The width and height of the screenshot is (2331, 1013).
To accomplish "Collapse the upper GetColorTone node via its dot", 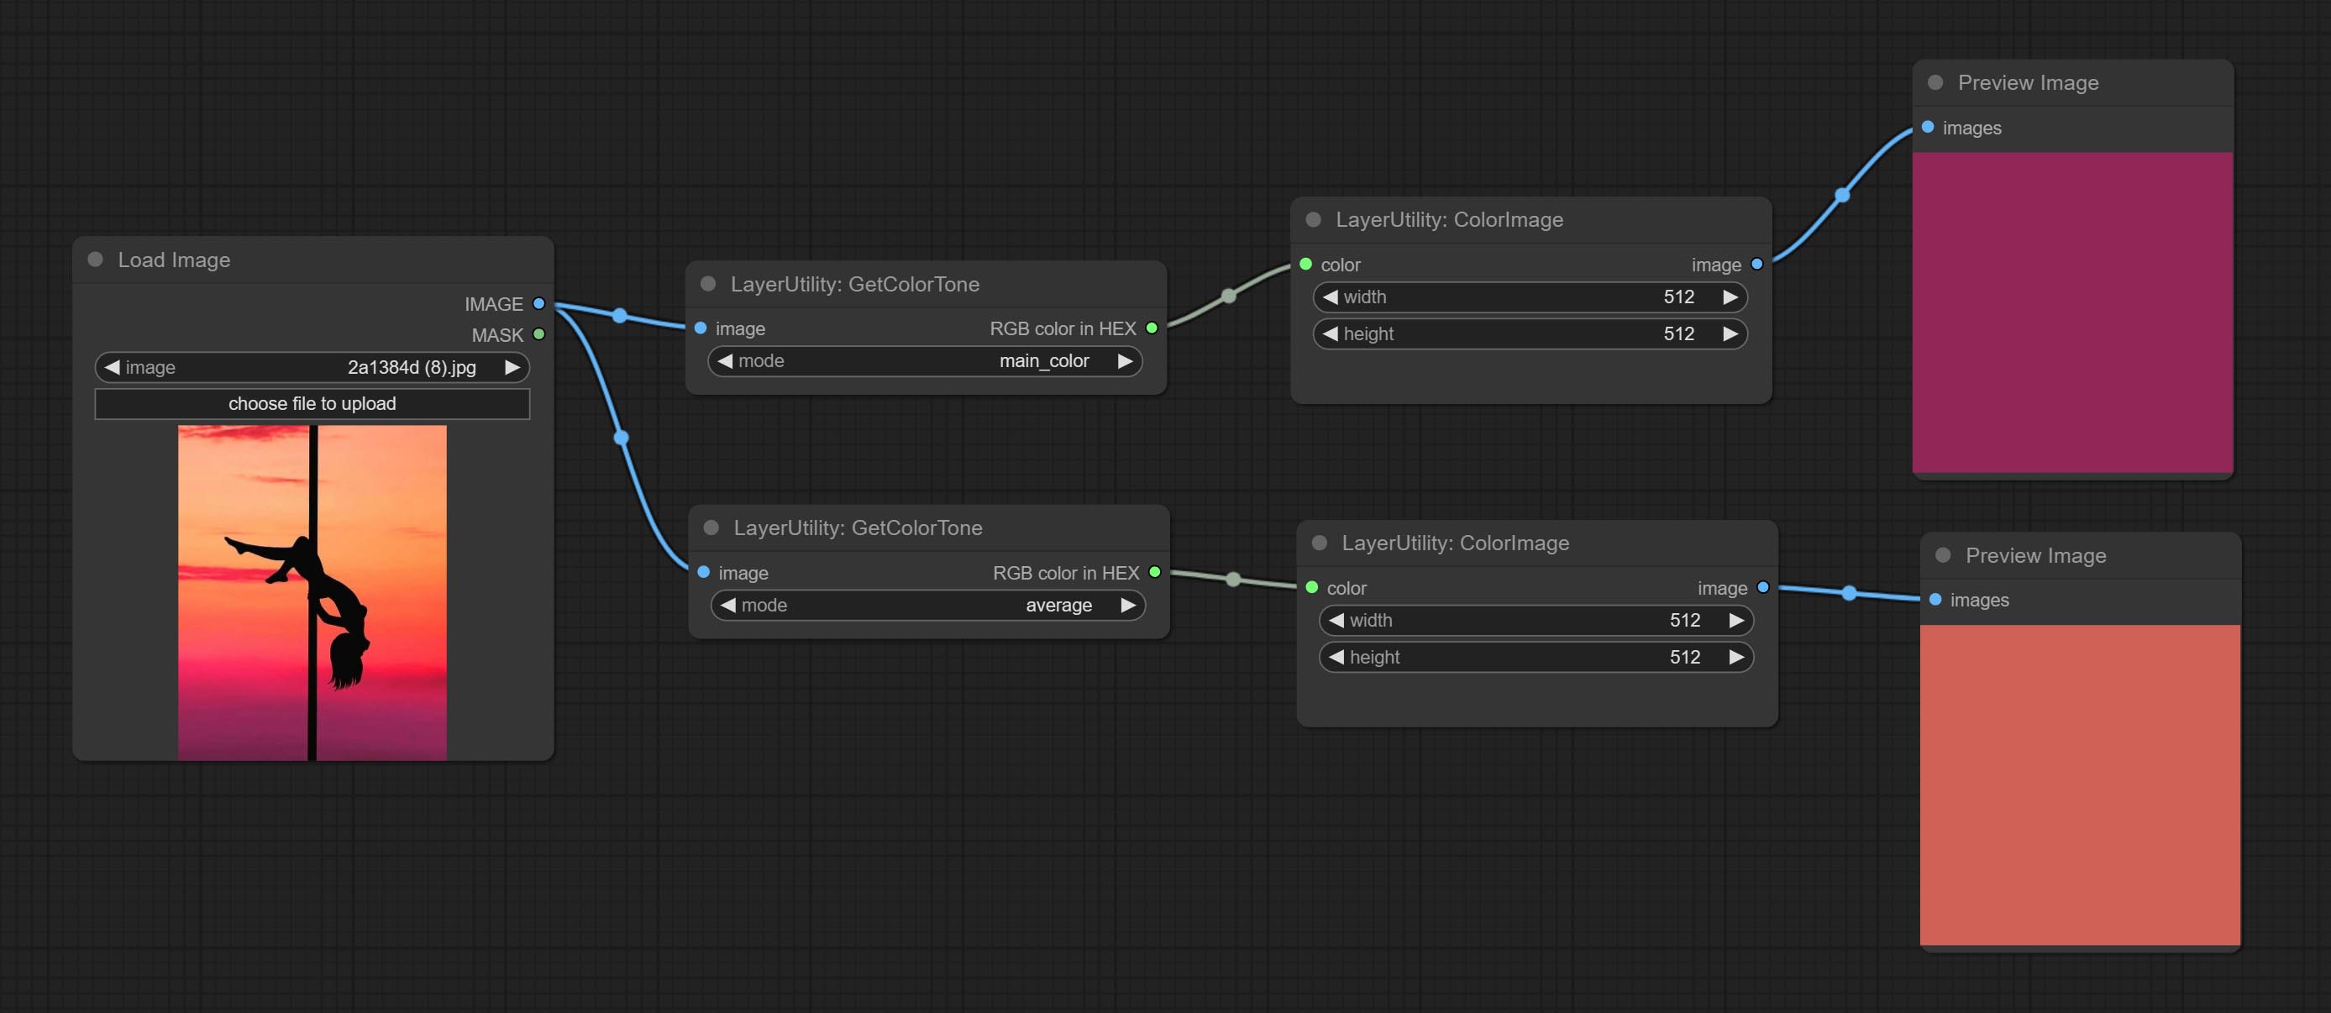I will [708, 284].
